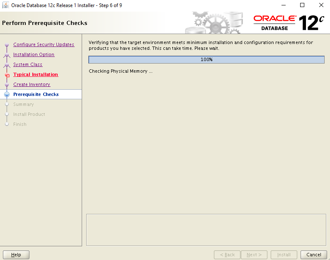Click the 100% progress bar
The width and height of the screenshot is (330, 260).
coord(206,60)
